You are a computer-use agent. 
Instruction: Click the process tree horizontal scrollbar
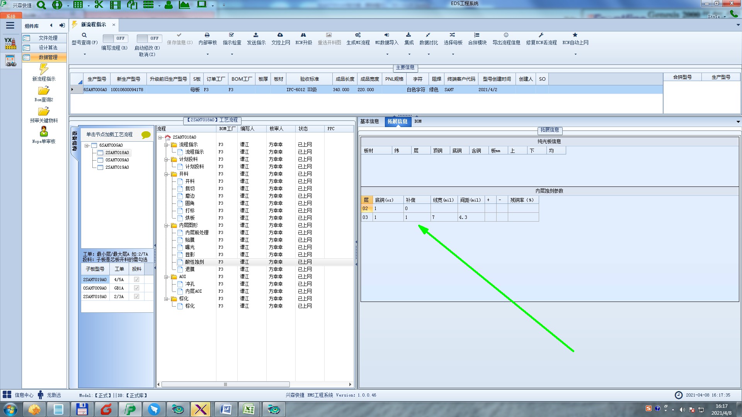coord(225,384)
